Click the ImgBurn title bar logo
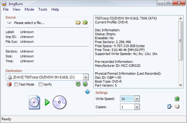187x123 pixels. [x=4, y=4]
